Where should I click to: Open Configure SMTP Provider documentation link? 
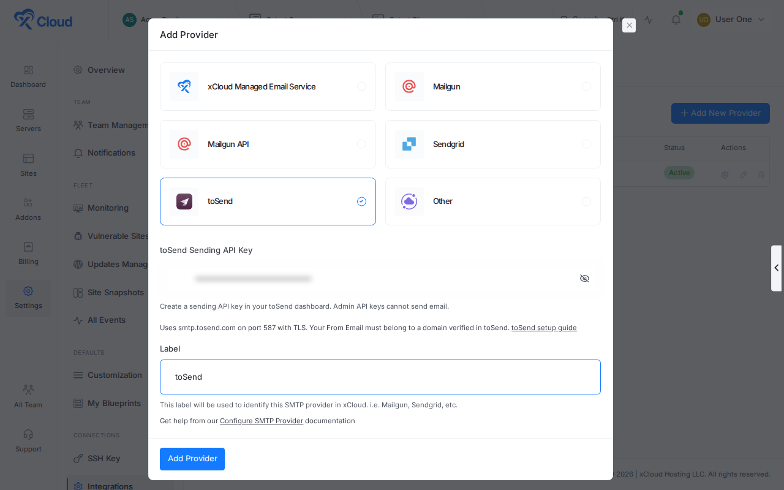pyautogui.click(x=262, y=421)
